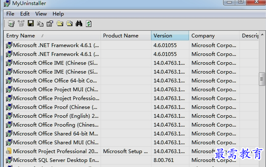Click the vertical scrollbar thumb
266x167 pixels.
[x=262, y=79]
